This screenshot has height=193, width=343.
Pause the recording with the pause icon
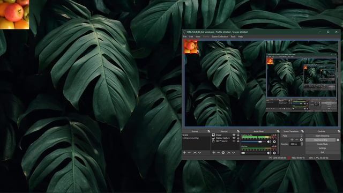pyautogui.click(x=338, y=140)
